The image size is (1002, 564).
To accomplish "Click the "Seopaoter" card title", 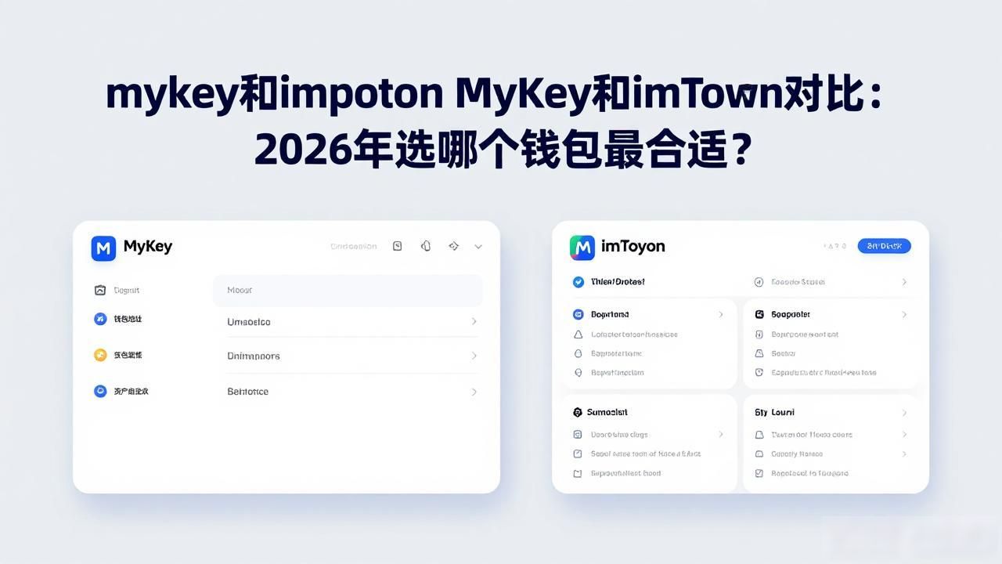I will [791, 314].
